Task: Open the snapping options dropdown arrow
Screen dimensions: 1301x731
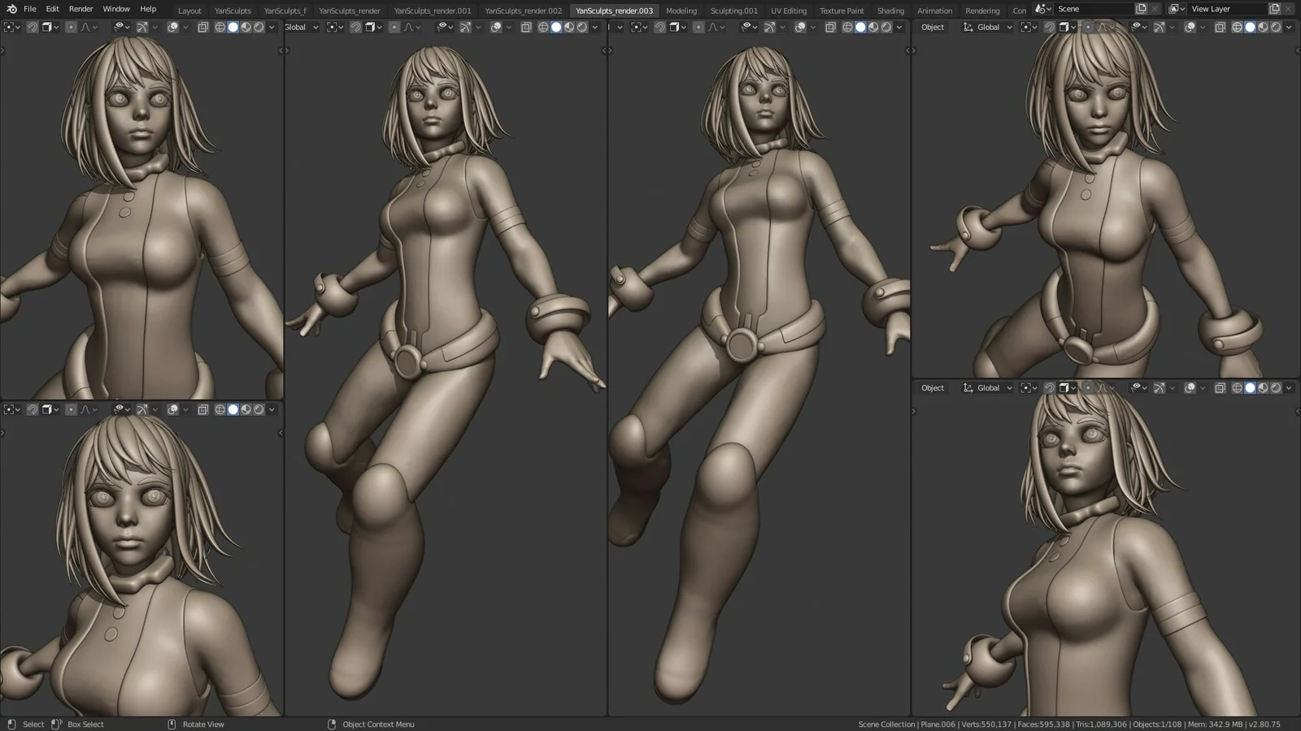Action: tap(1073, 27)
